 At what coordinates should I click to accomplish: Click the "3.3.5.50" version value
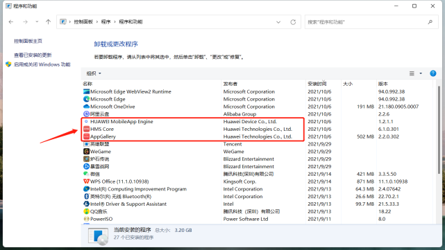[387, 174]
